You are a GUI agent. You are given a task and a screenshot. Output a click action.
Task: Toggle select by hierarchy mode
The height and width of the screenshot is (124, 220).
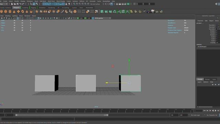point(31,4)
